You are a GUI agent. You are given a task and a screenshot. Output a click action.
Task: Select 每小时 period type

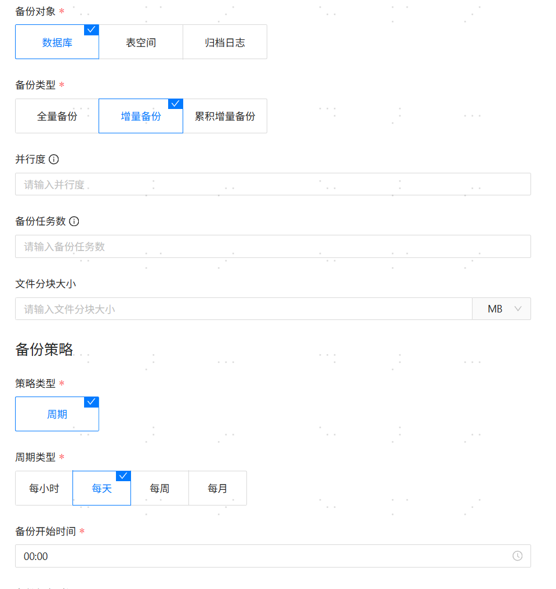pos(44,488)
